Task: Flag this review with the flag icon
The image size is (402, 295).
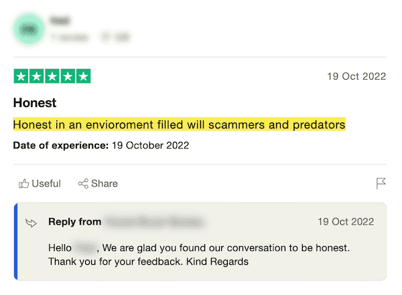Action: [x=381, y=183]
